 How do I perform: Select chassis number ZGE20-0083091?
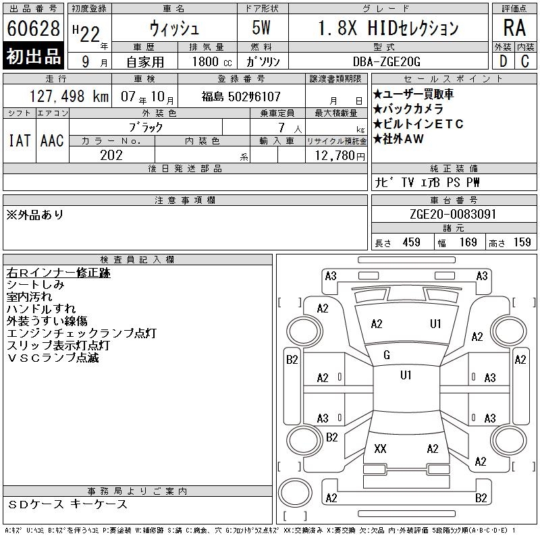[x=453, y=214]
